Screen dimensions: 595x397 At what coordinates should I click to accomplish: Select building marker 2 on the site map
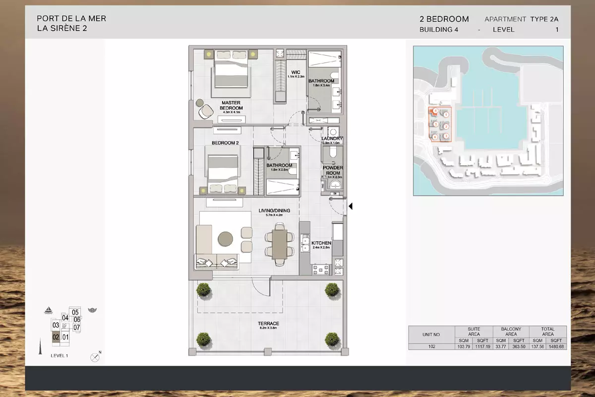(x=446, y=126)
